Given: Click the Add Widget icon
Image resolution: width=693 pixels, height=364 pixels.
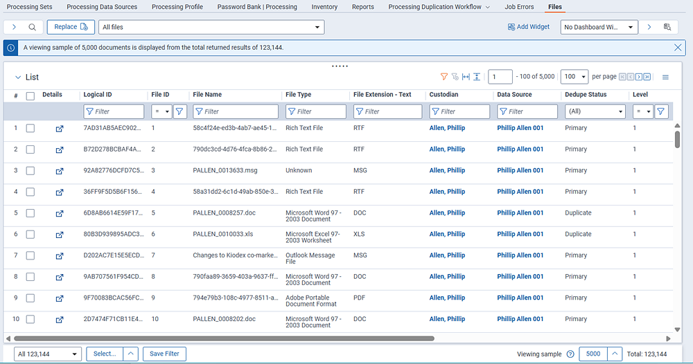Looking at the screenshot, I should 511,27.
